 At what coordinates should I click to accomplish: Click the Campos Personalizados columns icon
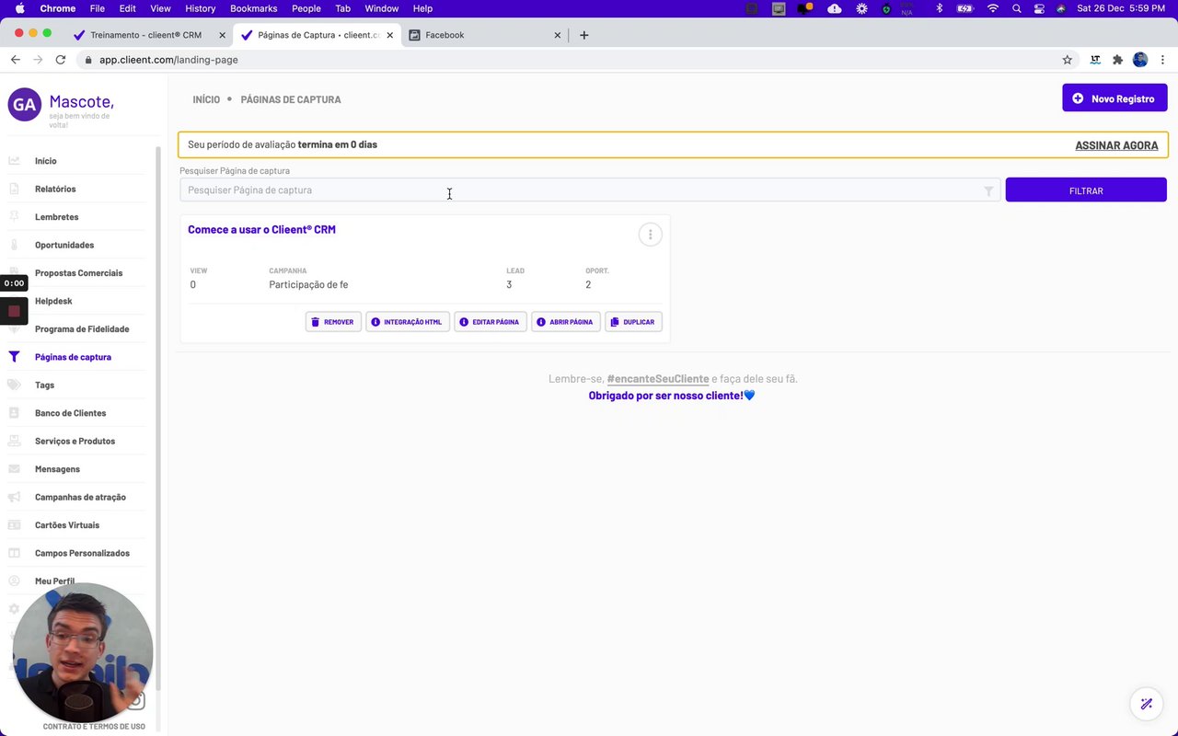point(15,553)
